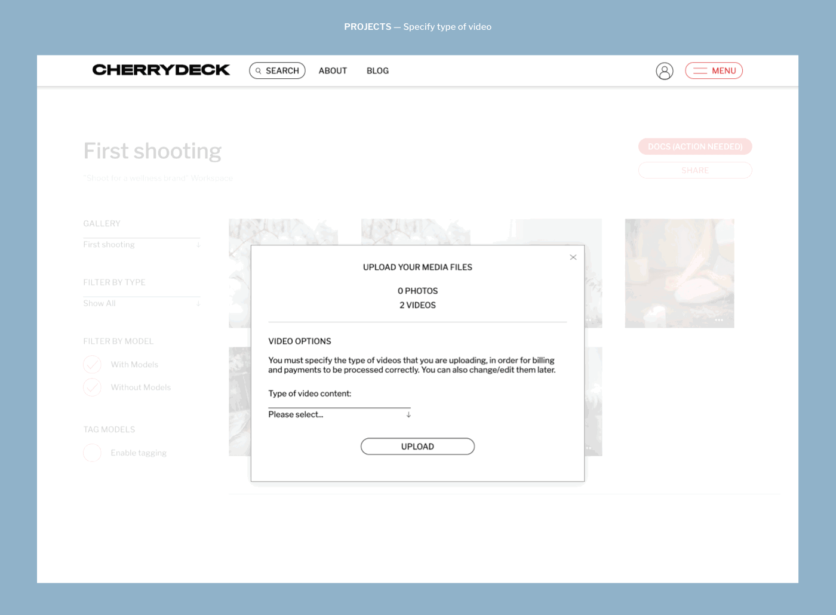Enable tagging checkbox under Tag Models
The height and width of the screenshot is (615, 836).
tap(92, 453)
